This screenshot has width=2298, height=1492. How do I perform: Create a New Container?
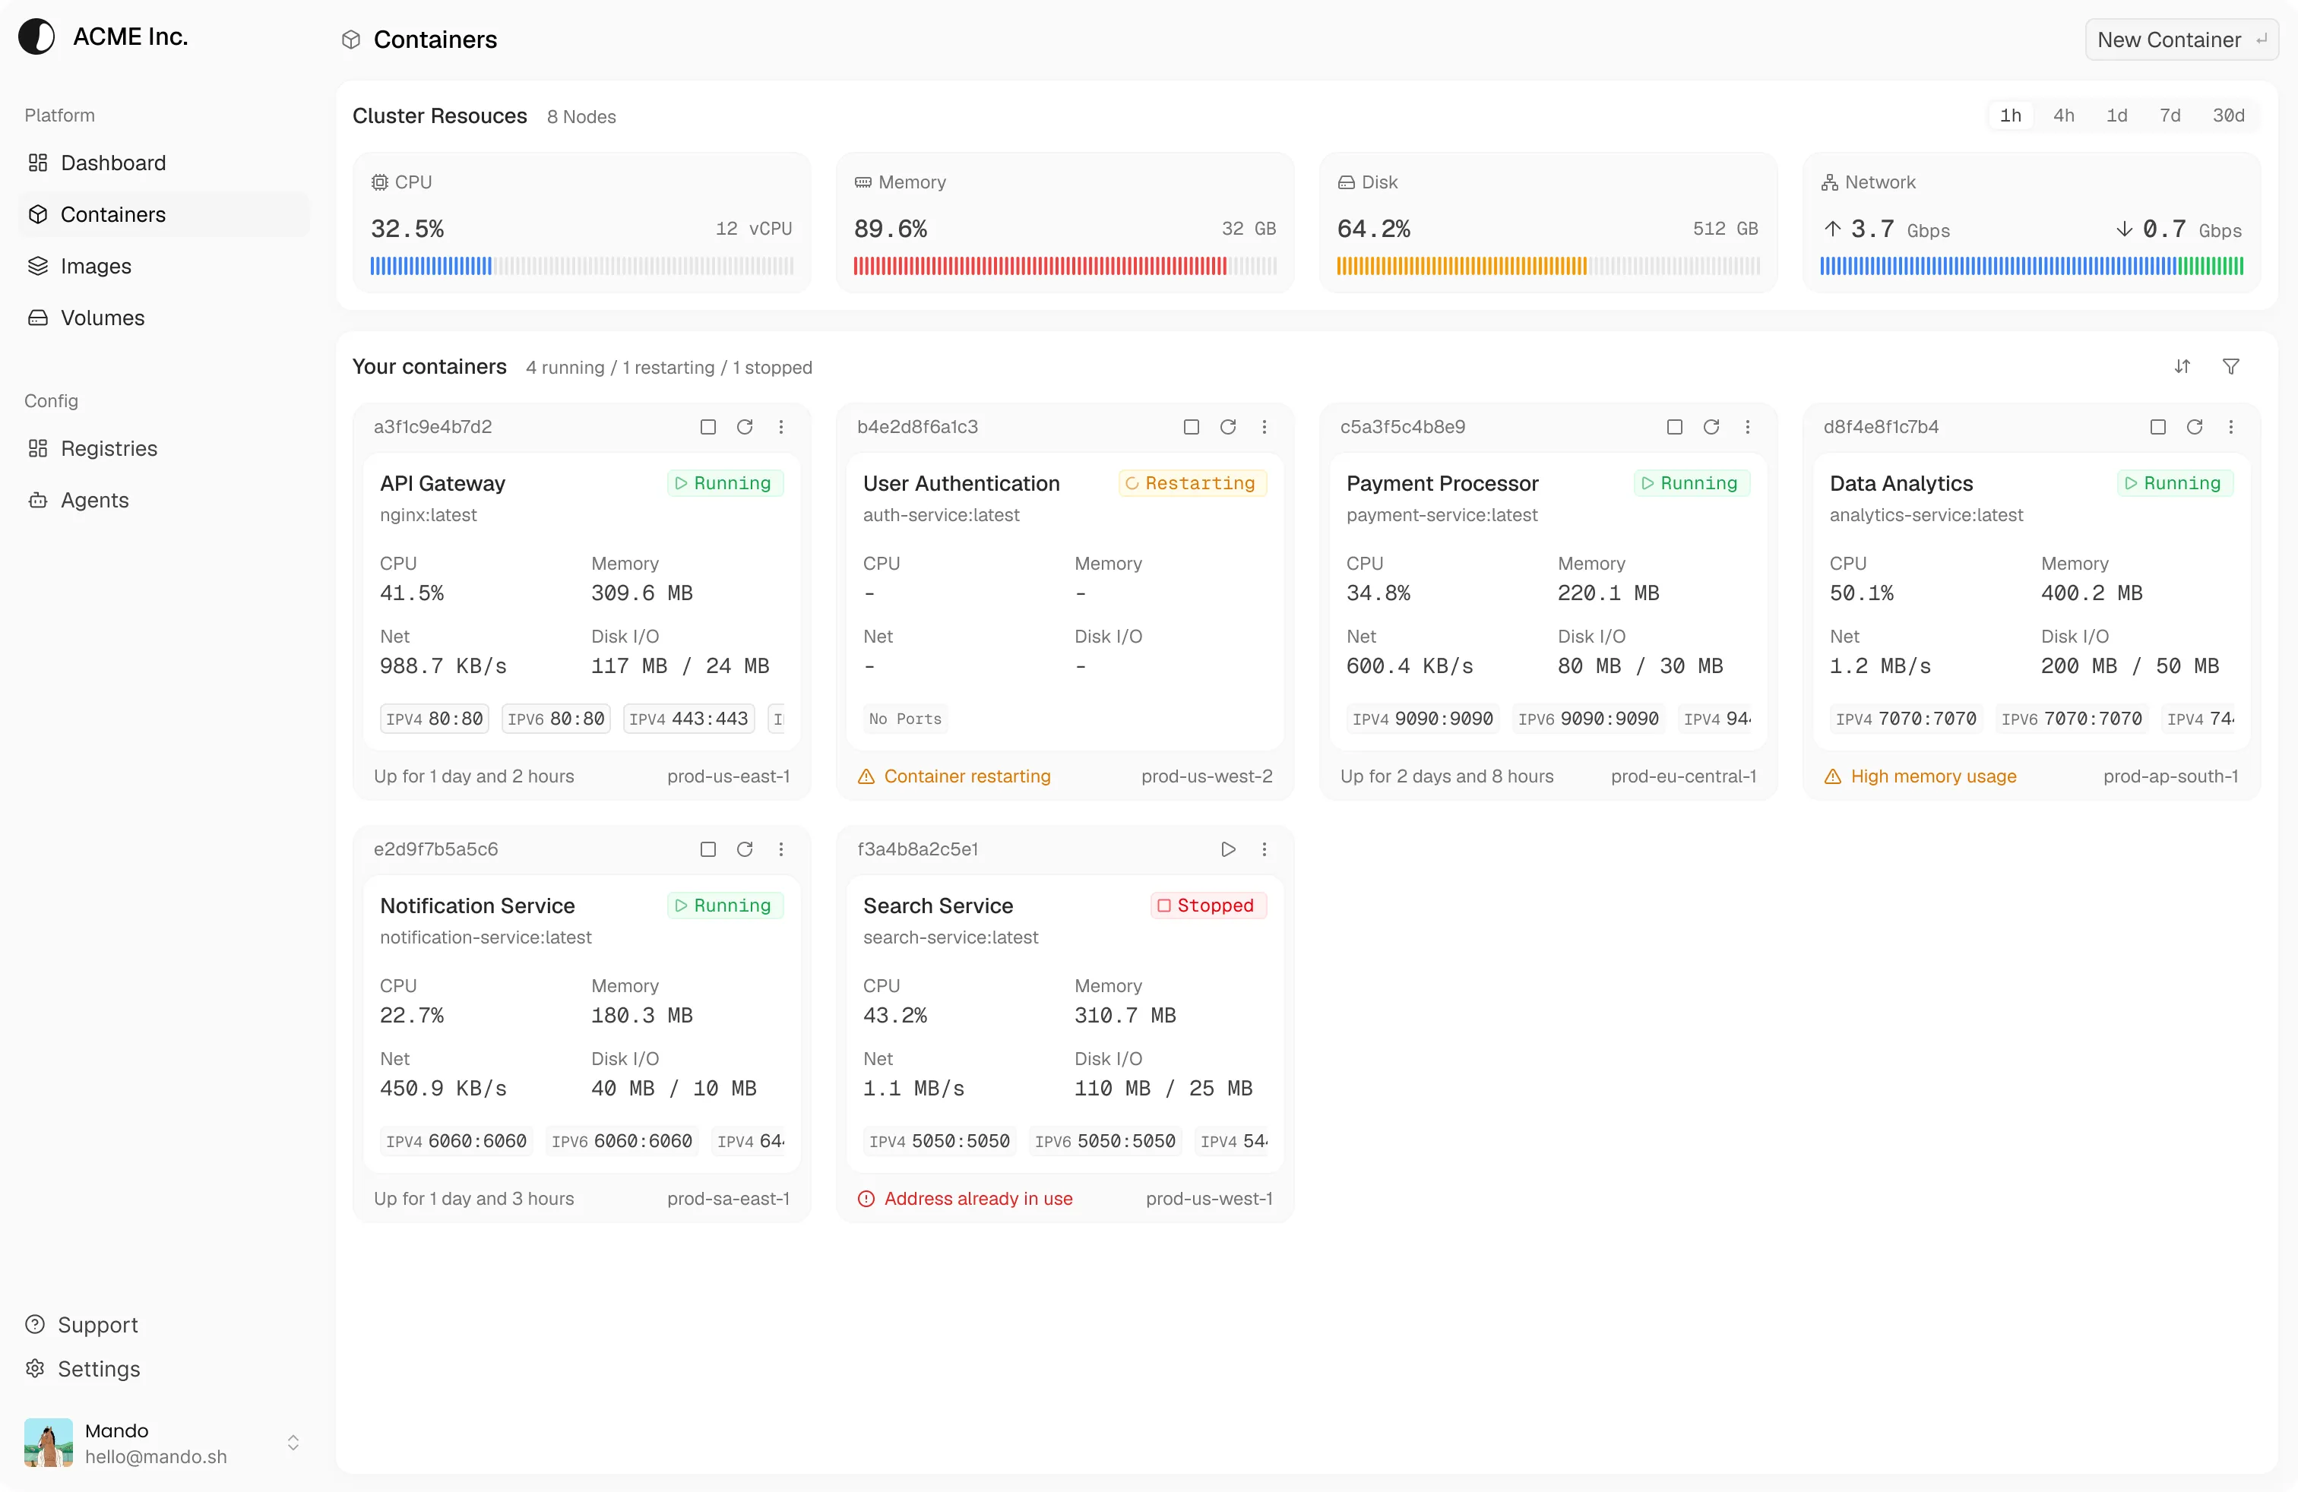coord(2181,40)
